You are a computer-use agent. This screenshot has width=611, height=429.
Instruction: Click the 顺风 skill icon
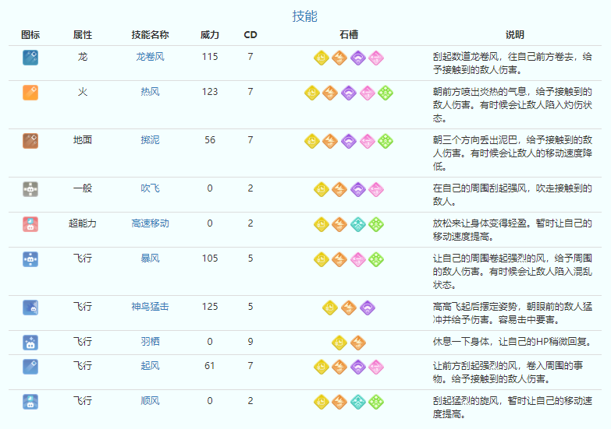(30, 402)
